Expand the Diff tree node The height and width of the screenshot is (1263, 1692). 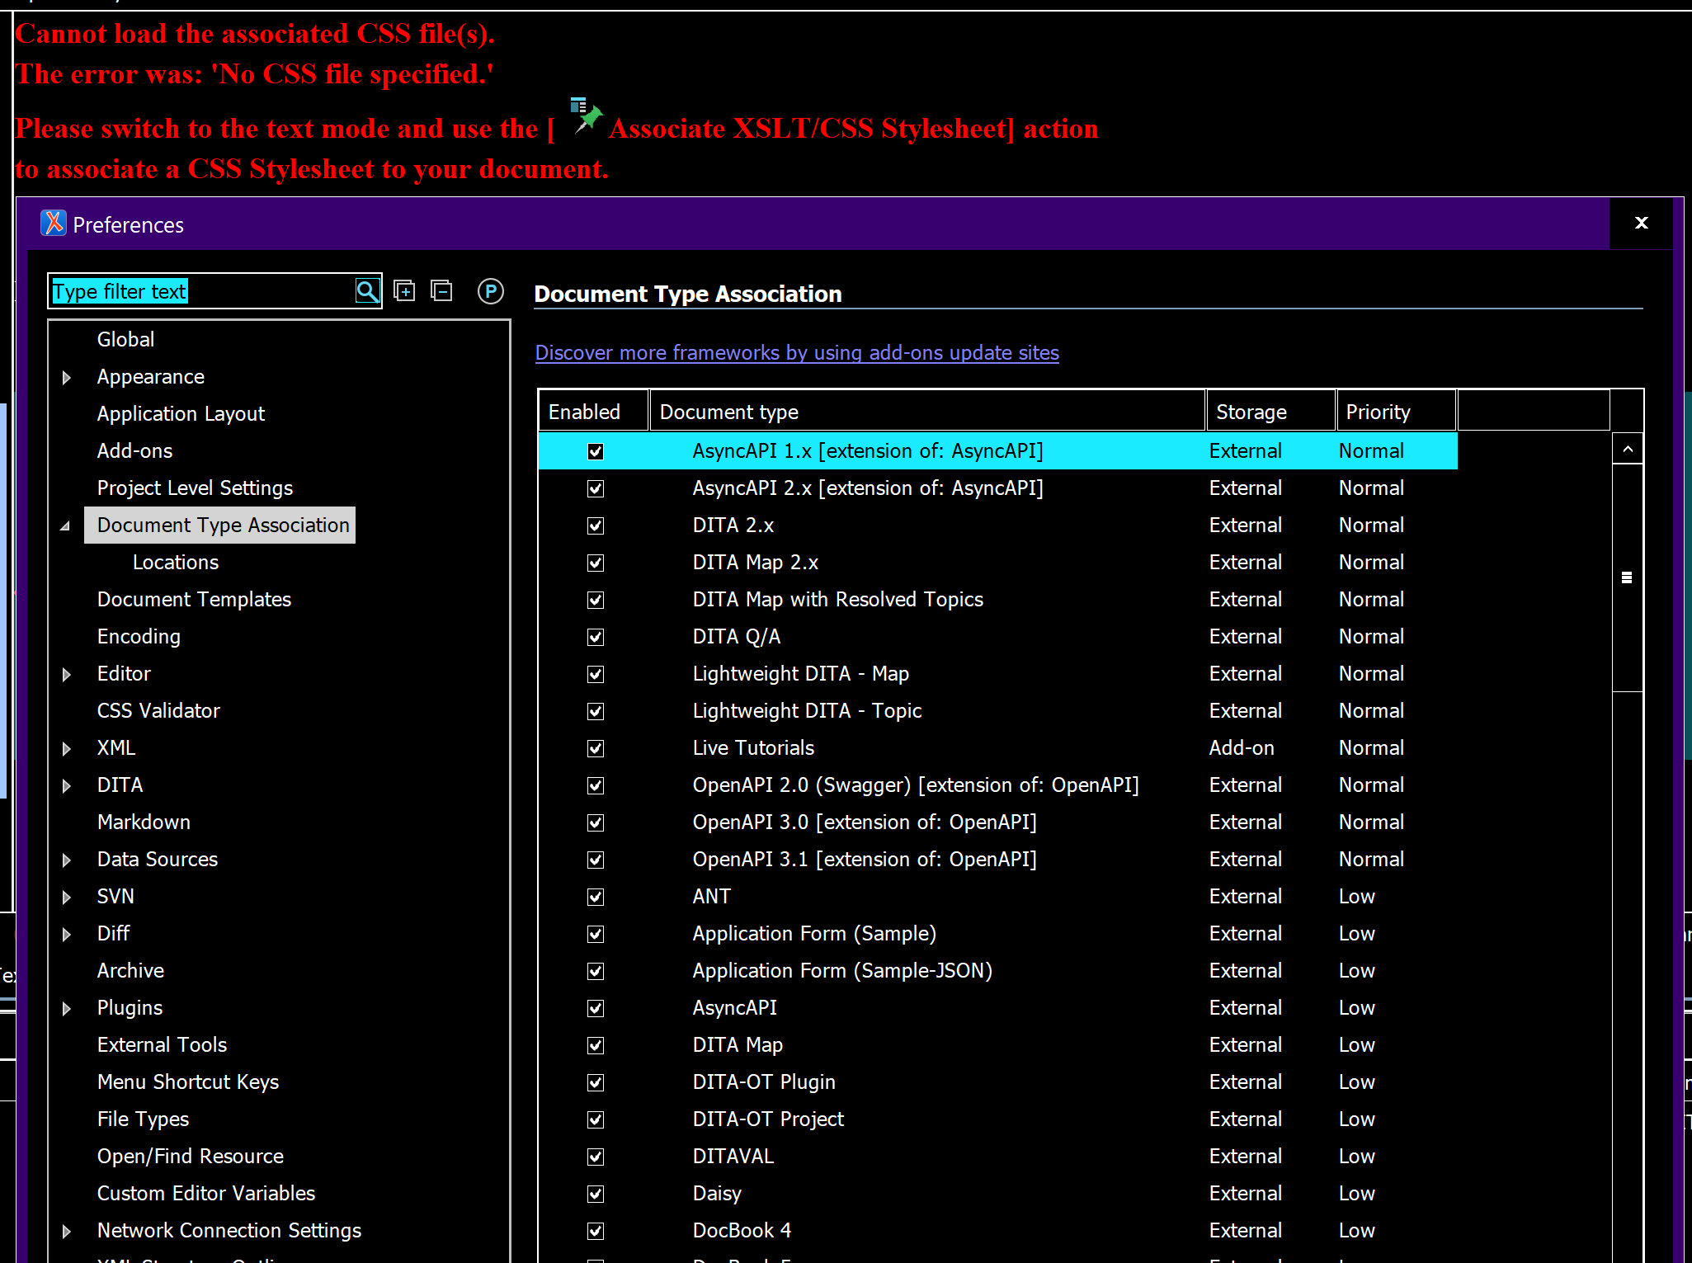67,935
